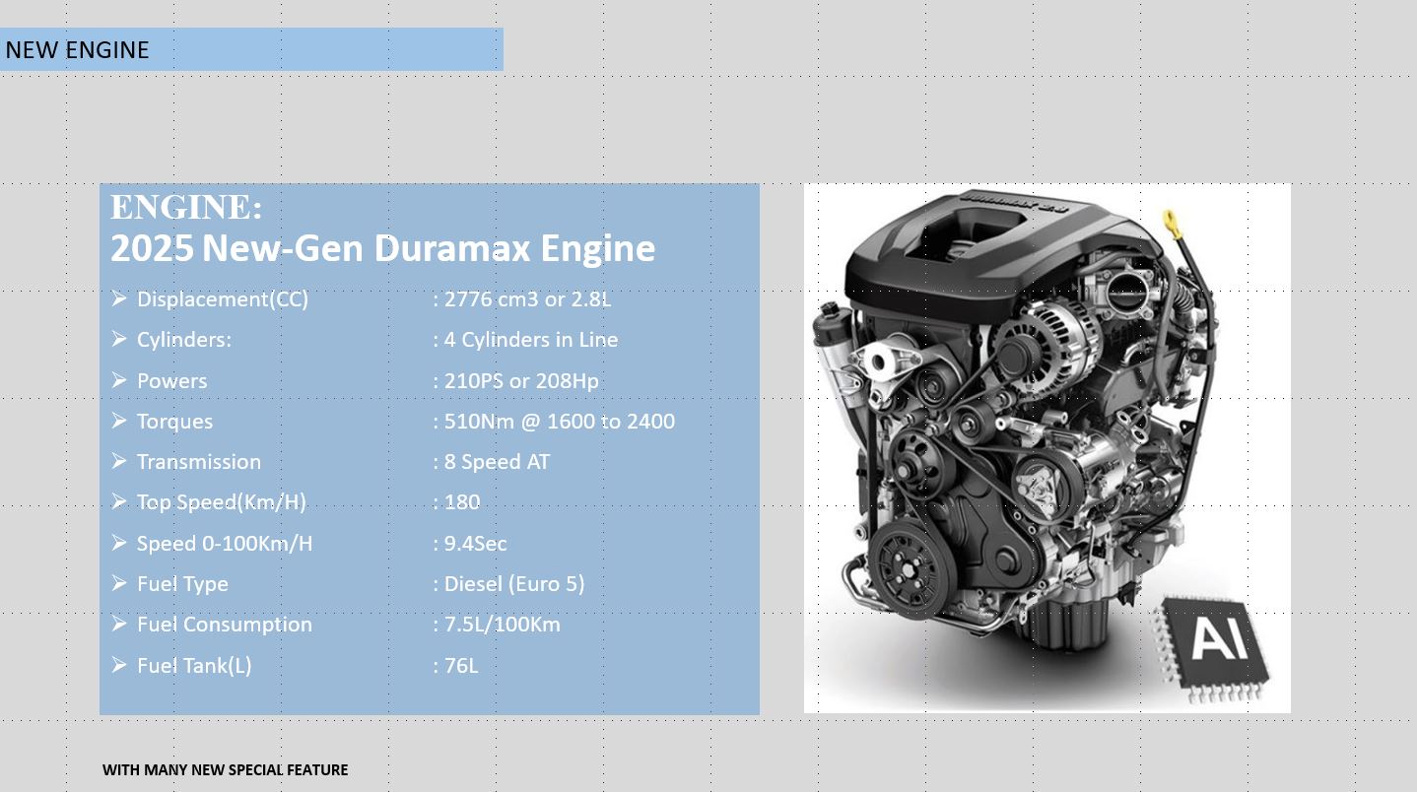Image resolution: width=1417 pixels, height=792 pixels.
Task: Click the arrow bullet next to Torques
Action: click(119, 421)
